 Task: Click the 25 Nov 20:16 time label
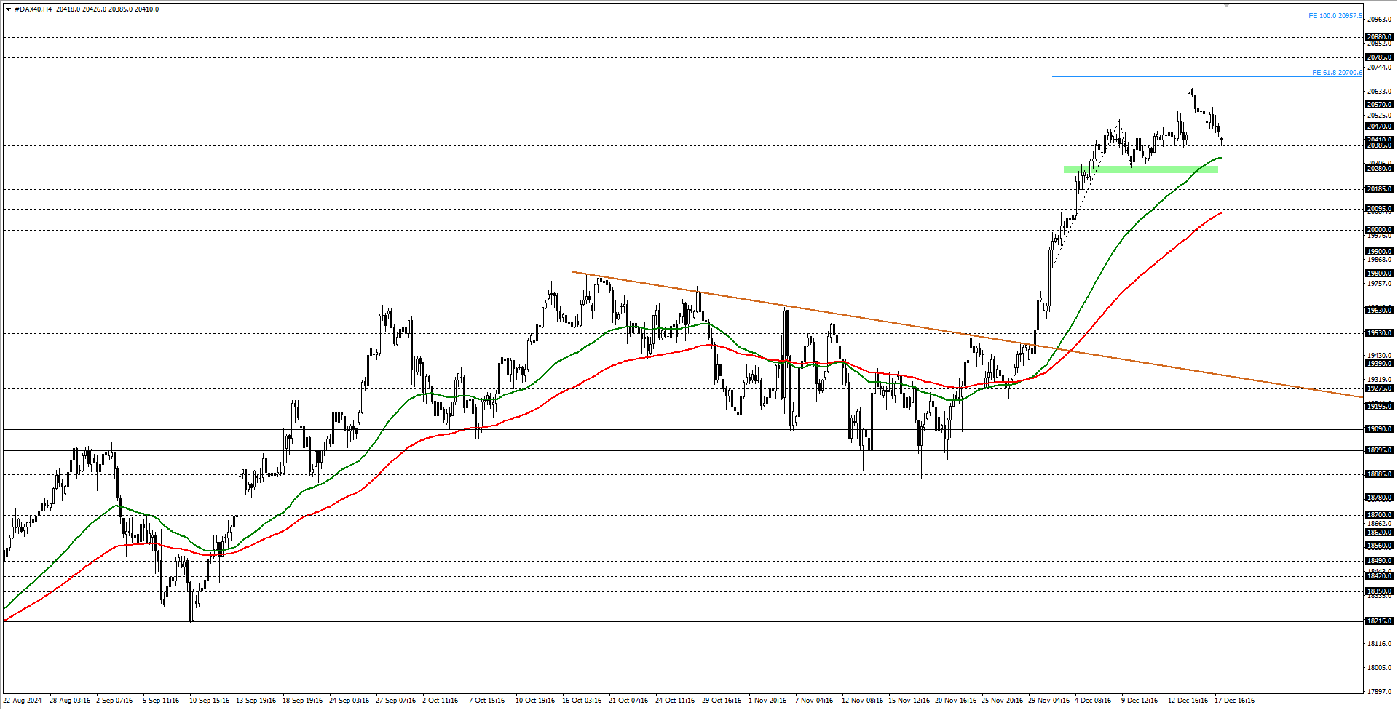pyautogui.click(x=1002, y=701)
